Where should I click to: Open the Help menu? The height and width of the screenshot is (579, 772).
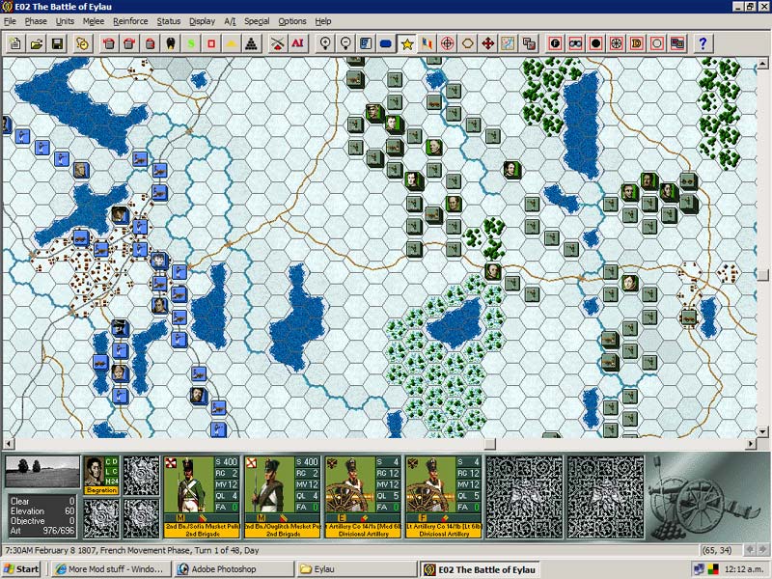tap(323, 21)
